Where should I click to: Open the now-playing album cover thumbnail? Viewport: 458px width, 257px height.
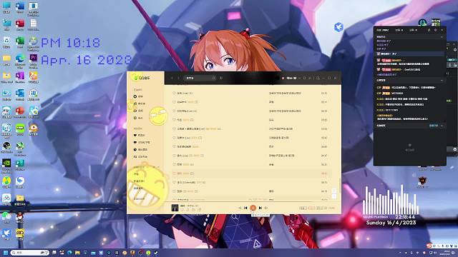pos(175,208)
